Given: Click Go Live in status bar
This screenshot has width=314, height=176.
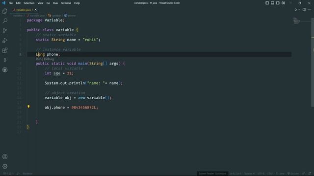Looking at the screenshot, I should 293,174.
